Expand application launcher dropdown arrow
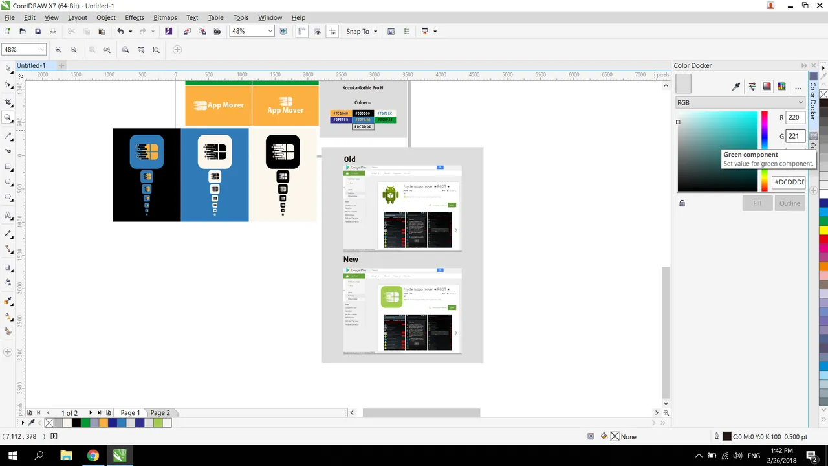The height and width of the screenshot is (466, 828). click(435, 31)
